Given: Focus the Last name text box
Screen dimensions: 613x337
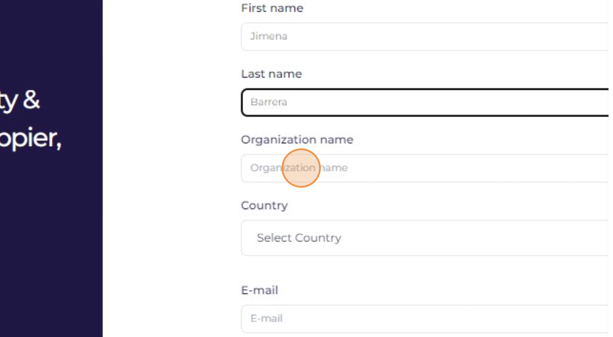Looking at the screenshot, I should point(427,102).
